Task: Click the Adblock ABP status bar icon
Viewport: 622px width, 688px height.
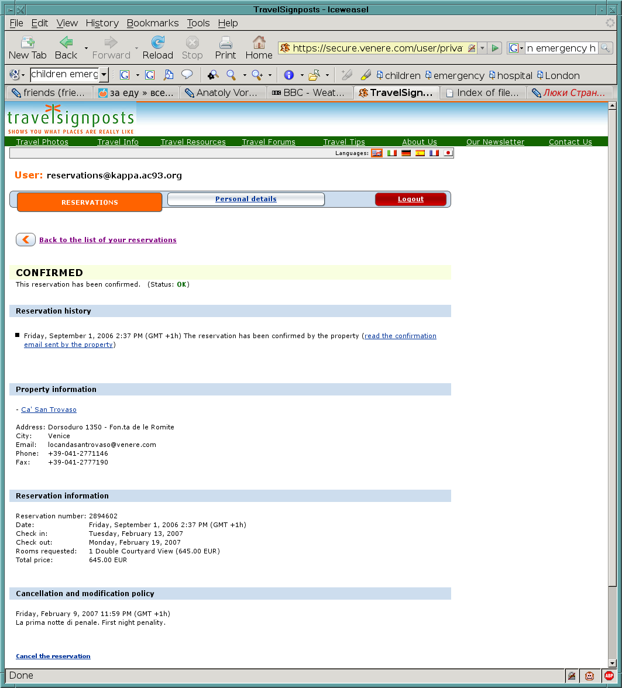Action: point(609,676)
